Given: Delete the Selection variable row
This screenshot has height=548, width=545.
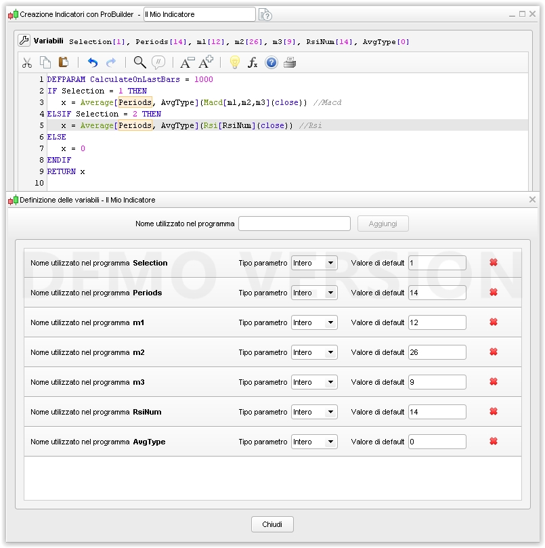Looking at the screenshot, I should [494, 262].
